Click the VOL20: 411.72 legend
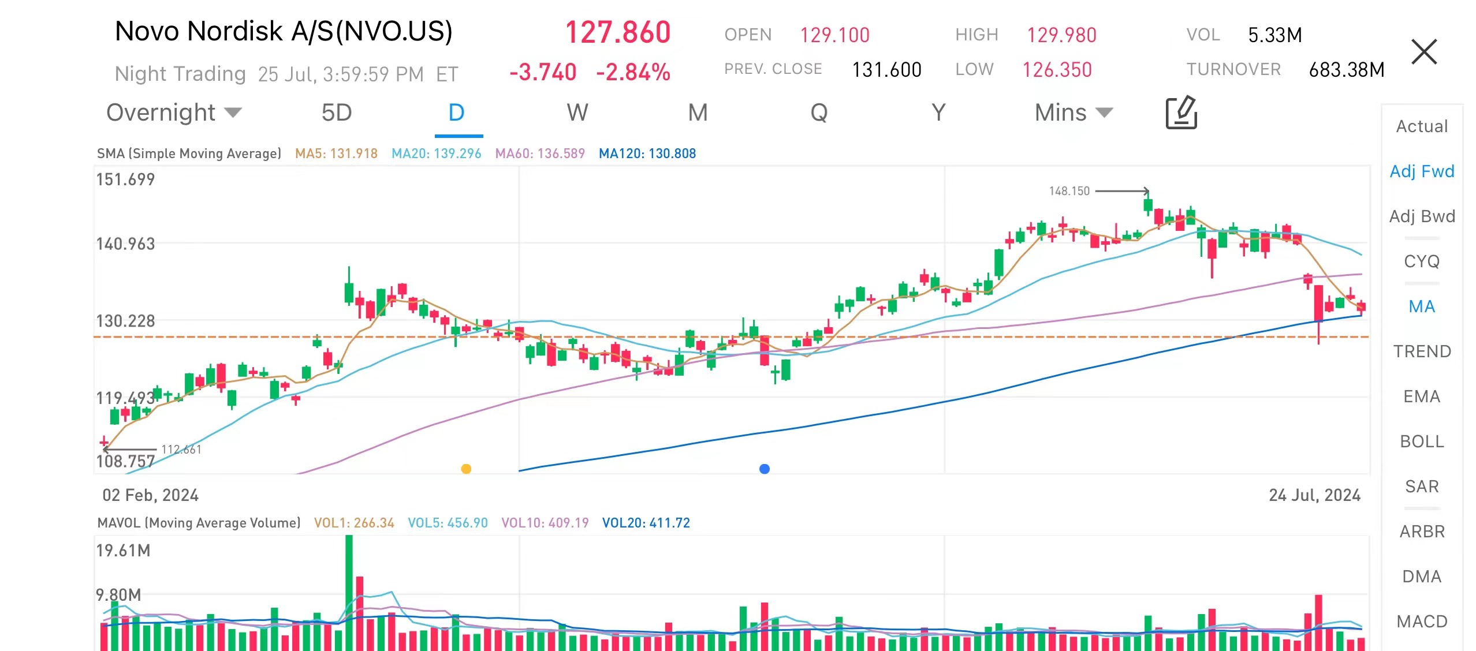 tap(646, 523)
